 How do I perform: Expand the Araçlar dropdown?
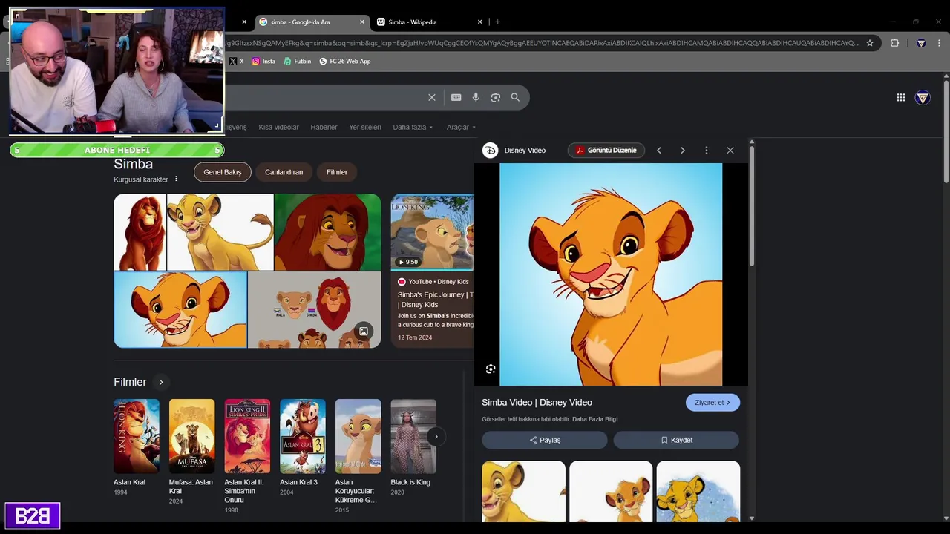click(461, 128)
